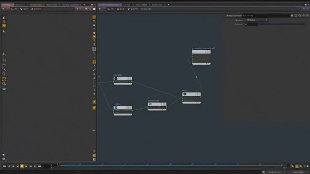
Task: Add a new tab in network pane
Action: (x=169, y=5)
